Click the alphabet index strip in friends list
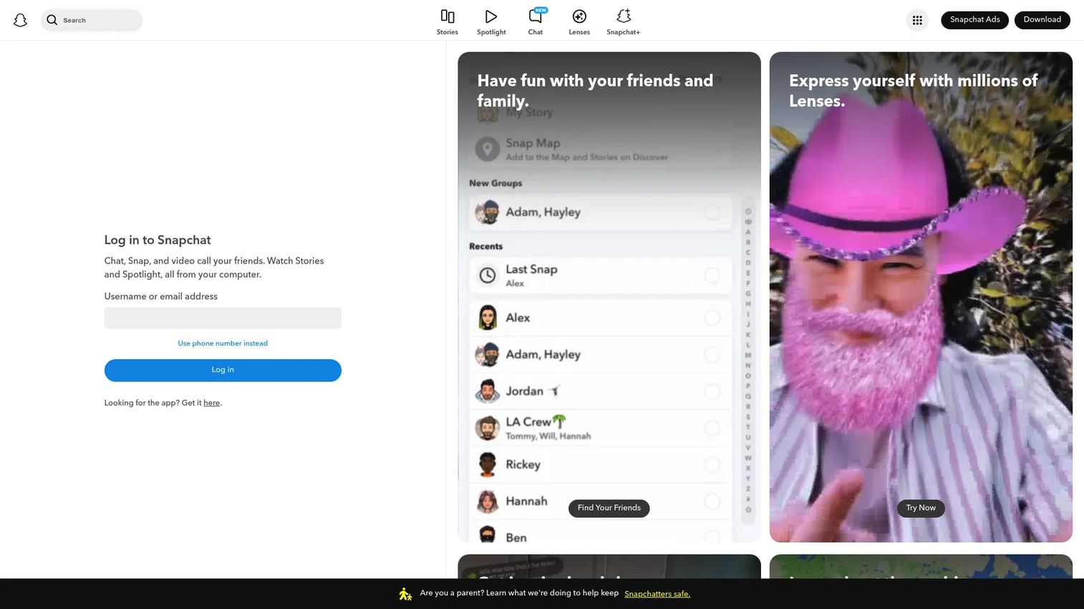 coord(748,361)
